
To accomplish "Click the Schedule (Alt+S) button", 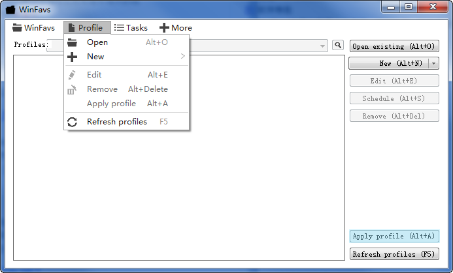I will tap(394, 98).
